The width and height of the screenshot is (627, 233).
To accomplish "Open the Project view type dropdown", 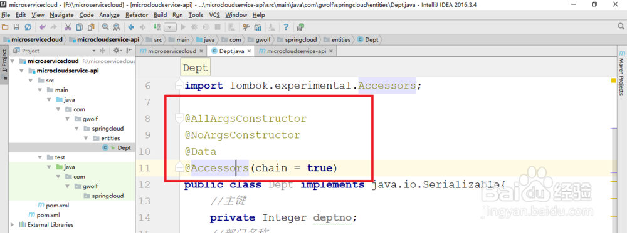I will 94,51.
